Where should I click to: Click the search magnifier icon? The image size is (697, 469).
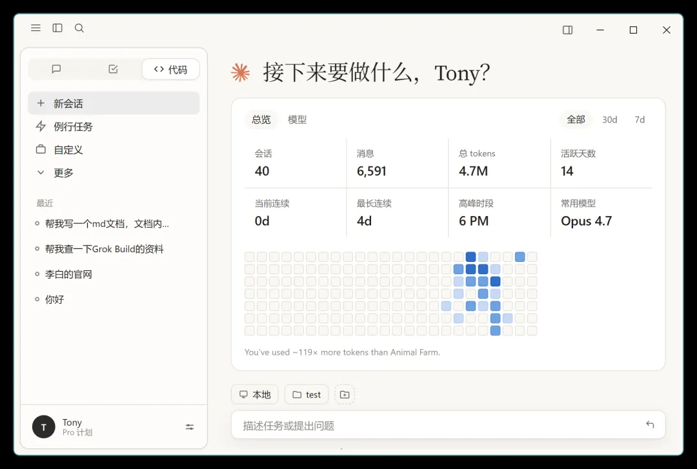(x=79, y=28)
